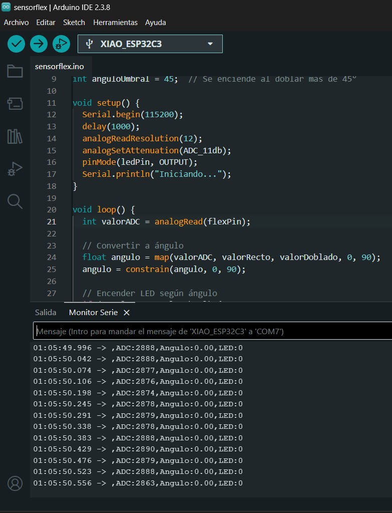Image resolution: width=392 pixels, height=513 pixels.
Task: Click the user account profile icon
Action: pos(15,483)
